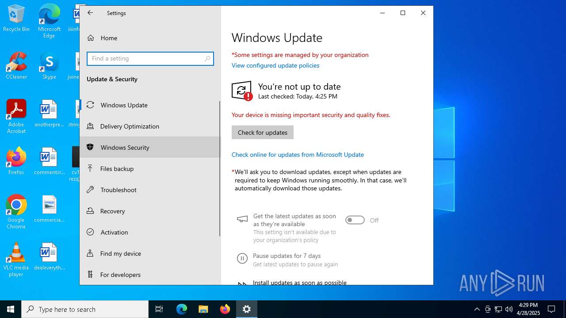The width and height of the screenshot is (566, 318).
Task: Open the Troubleshoot section
Action: pyautogui.click(x=150, y=190)
